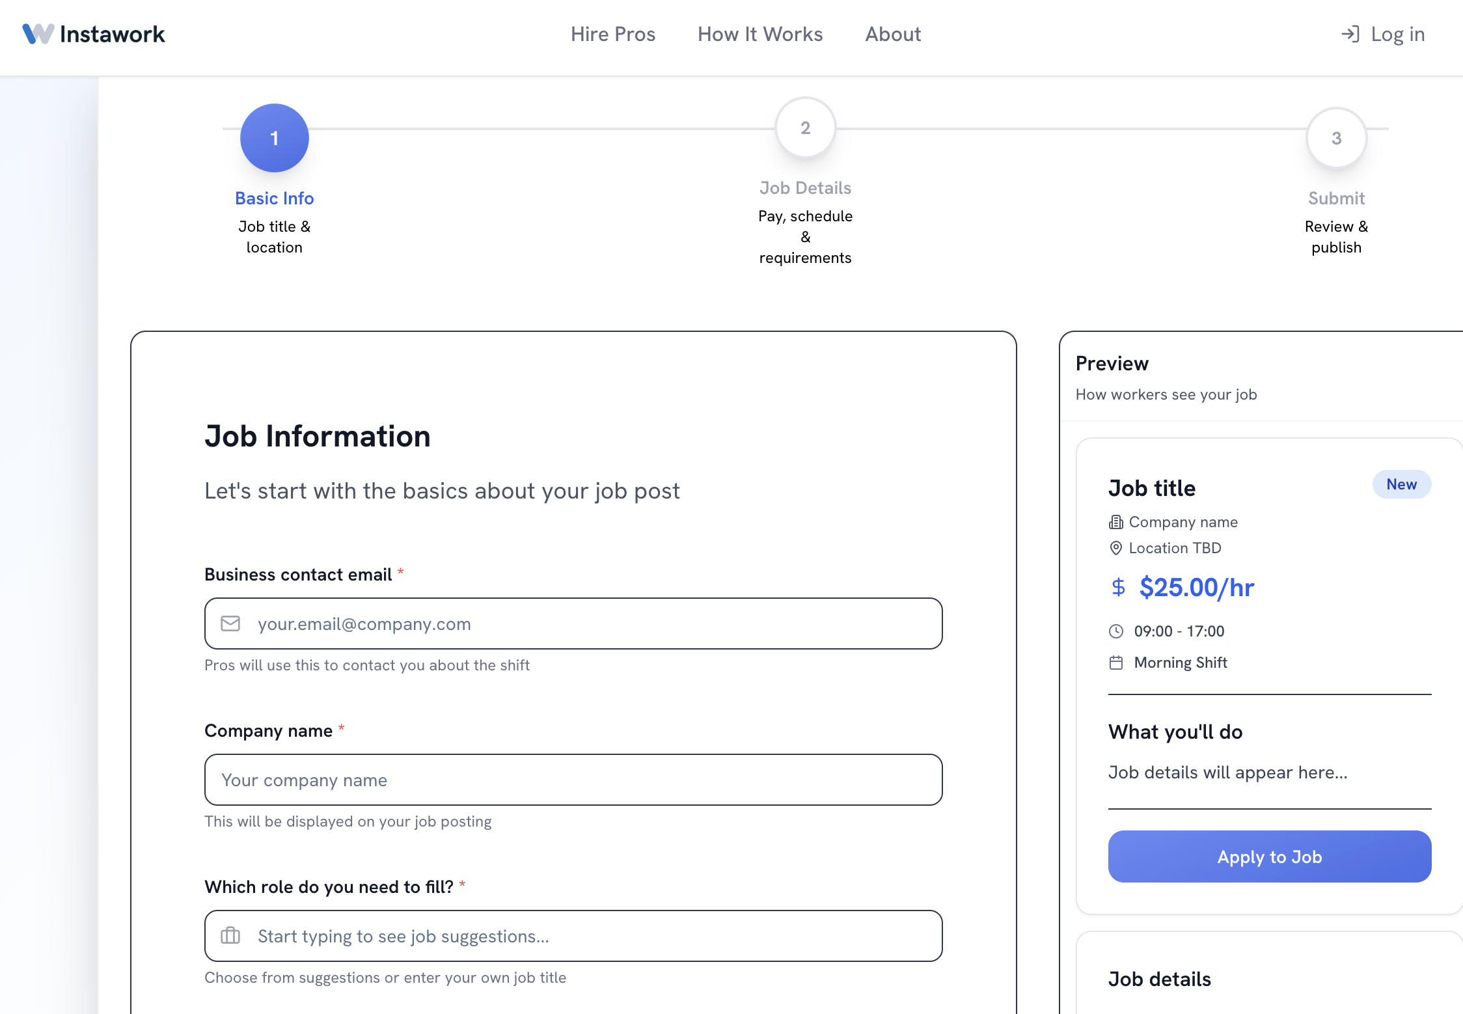Open the How It Works page
This screenshot has height=1014, width=1463.
coord(760,34)
